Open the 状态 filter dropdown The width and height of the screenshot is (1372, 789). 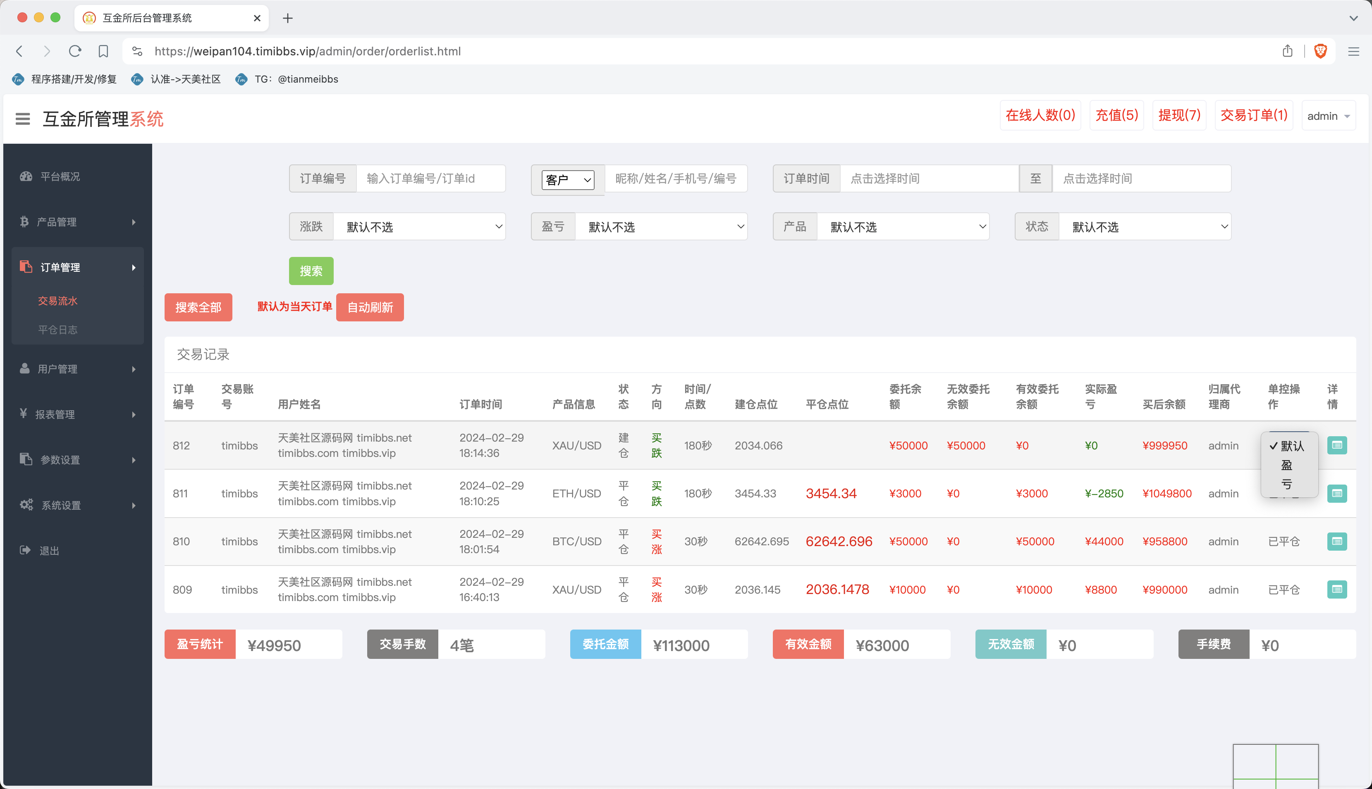(x=1145, y=226)
